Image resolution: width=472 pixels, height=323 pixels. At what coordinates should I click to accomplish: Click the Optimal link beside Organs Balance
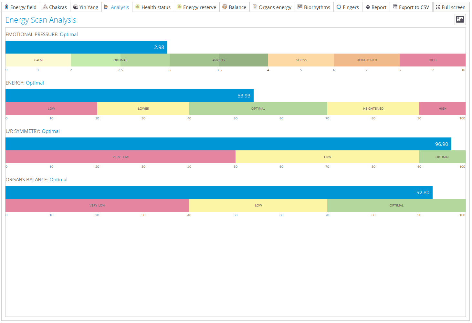[x=58, y=180]
